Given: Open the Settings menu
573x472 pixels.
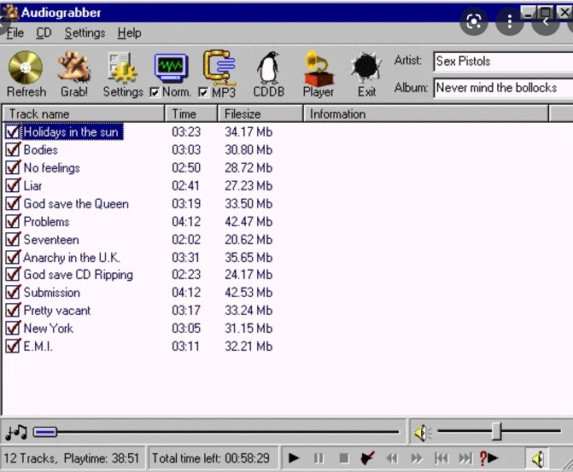Looking at the screenshot, I should click(x=85, y=33).
